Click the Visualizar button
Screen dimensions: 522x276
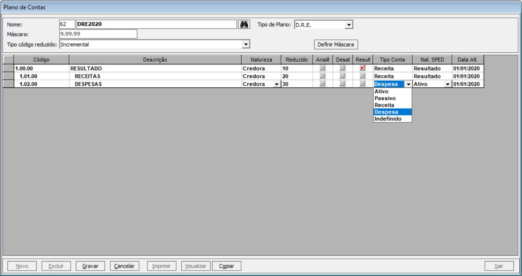point(195,266)
